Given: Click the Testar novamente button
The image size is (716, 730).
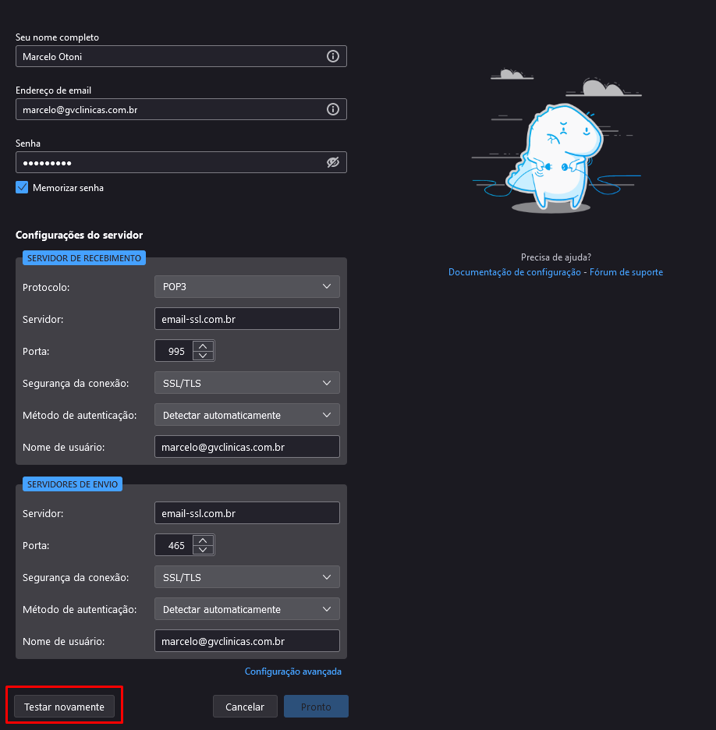Looking at the screenshot, I should (x=64, y=707).
